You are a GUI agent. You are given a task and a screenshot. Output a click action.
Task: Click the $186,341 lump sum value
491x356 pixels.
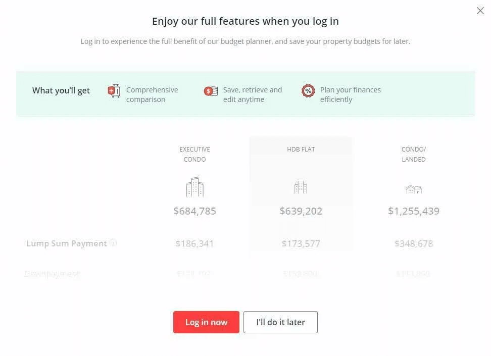coord(194,243)
